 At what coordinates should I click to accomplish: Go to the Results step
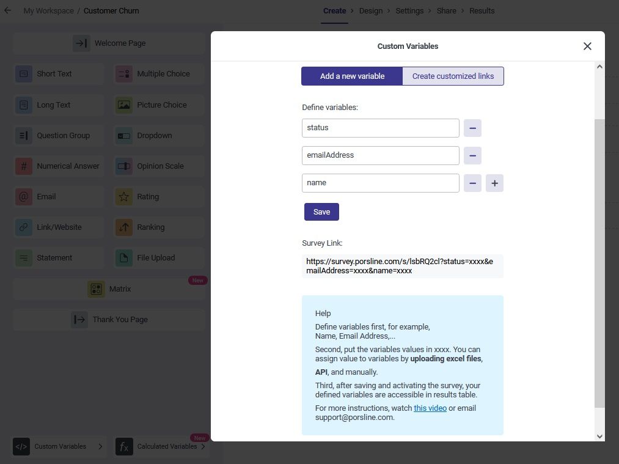coord(482,10)
